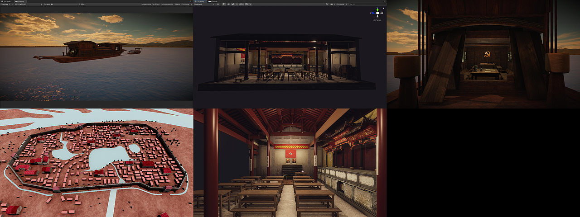580x217 pixels.
Task: Expand the scene effects dropdown arrow
Action: tap(237, 4)
